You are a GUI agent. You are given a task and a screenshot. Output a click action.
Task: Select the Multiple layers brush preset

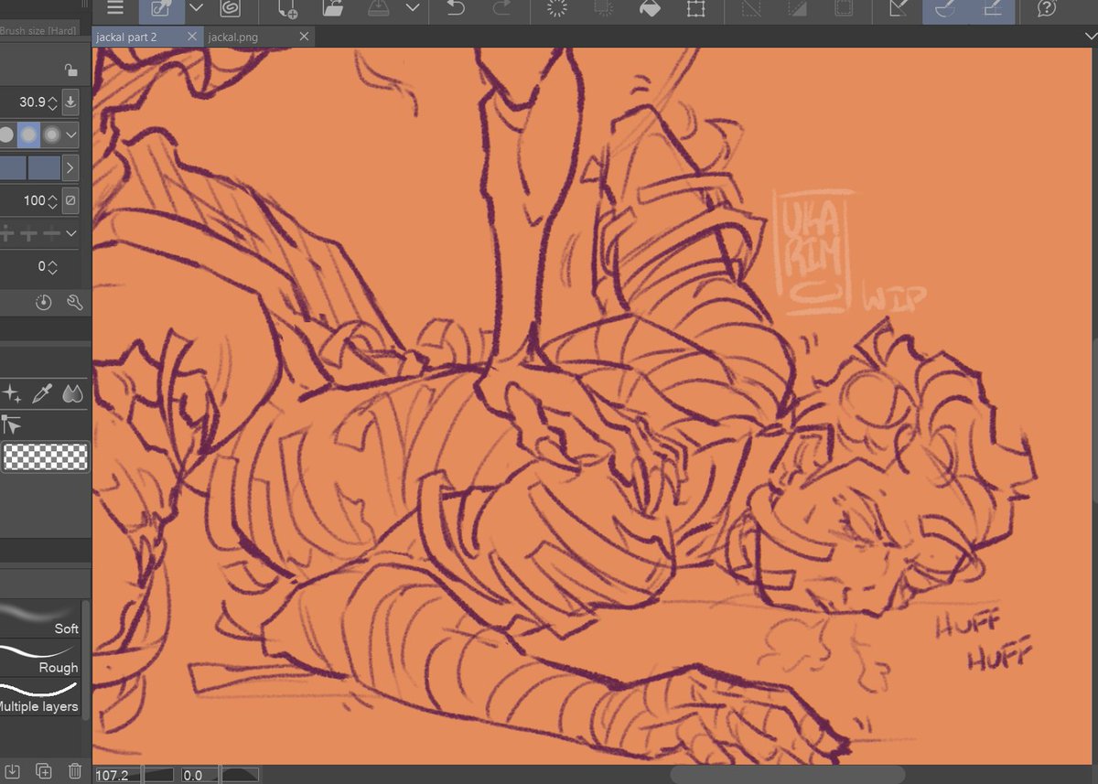[x=40, y=696]
